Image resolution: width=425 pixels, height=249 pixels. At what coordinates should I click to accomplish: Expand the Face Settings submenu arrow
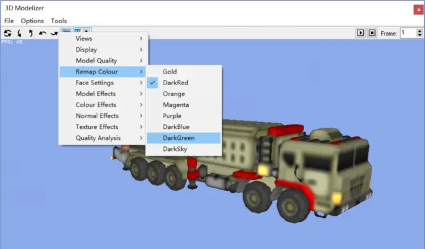pyautogui.click(x=141, y=83)
